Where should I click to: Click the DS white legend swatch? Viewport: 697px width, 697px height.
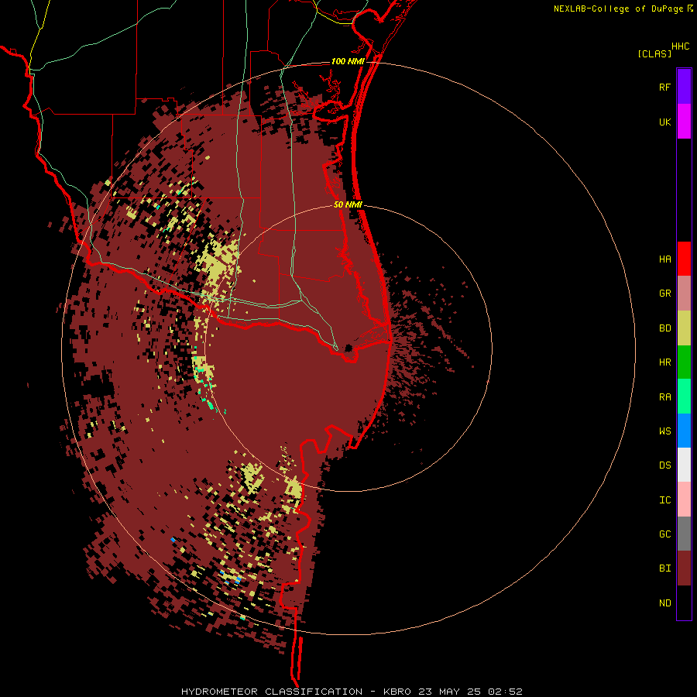pyautogui.click(x=684, y=465)
